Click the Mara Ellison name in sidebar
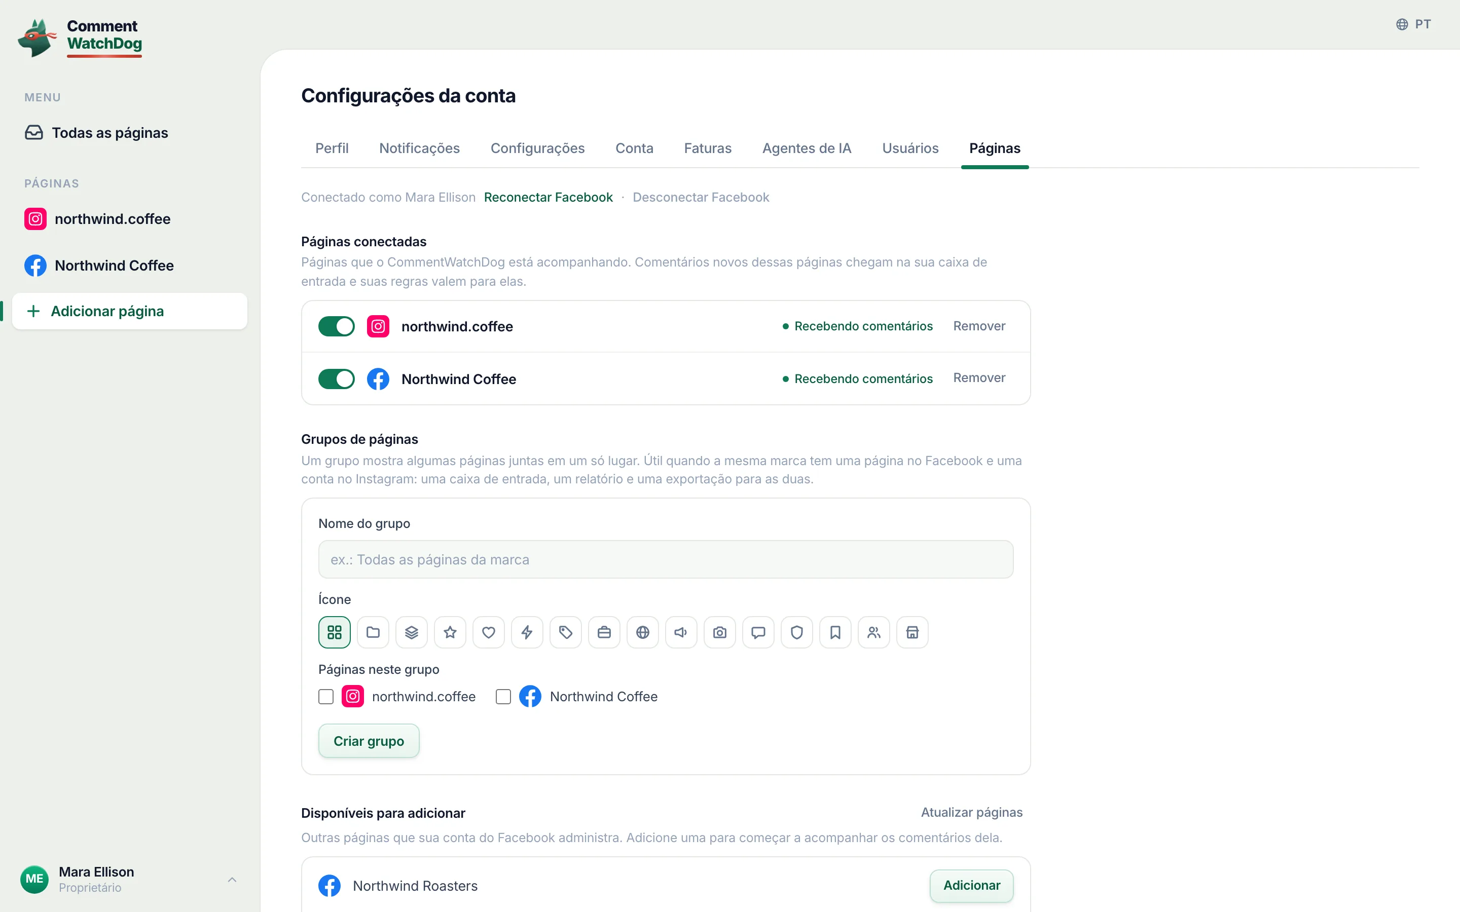This screenshot has width=1460, height=912. pyautogui.click(x=96, y=871)
